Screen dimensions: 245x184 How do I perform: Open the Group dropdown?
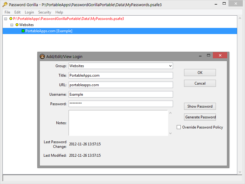[x=170, y=66]
